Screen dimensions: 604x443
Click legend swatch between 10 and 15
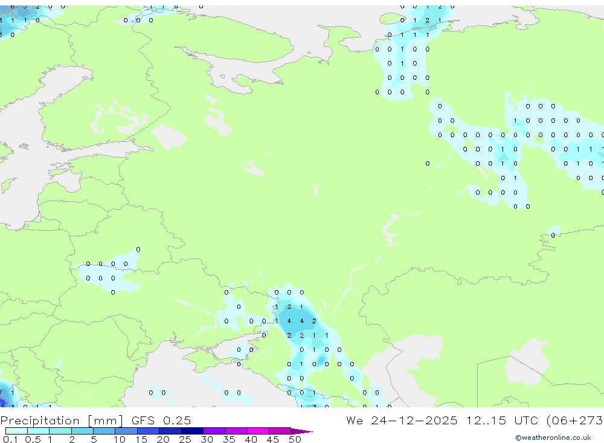pyautogui.click(x=126, y=431)
